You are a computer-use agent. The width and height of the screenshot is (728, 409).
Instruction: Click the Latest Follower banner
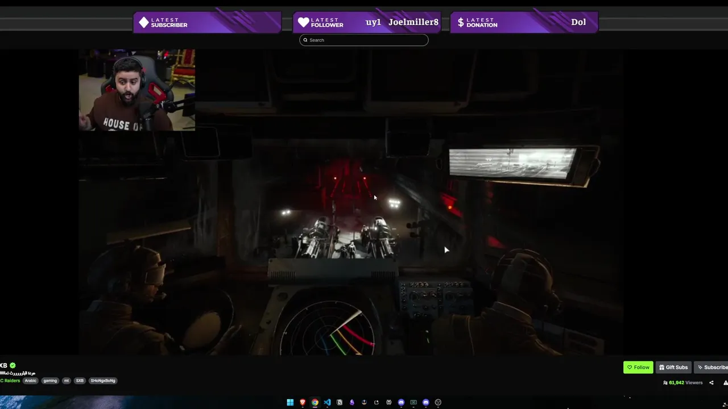[x=367, y=22]
